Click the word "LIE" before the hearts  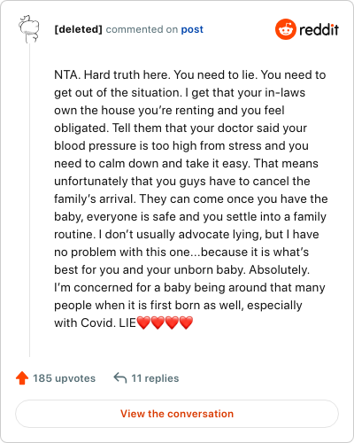(127, 323)
